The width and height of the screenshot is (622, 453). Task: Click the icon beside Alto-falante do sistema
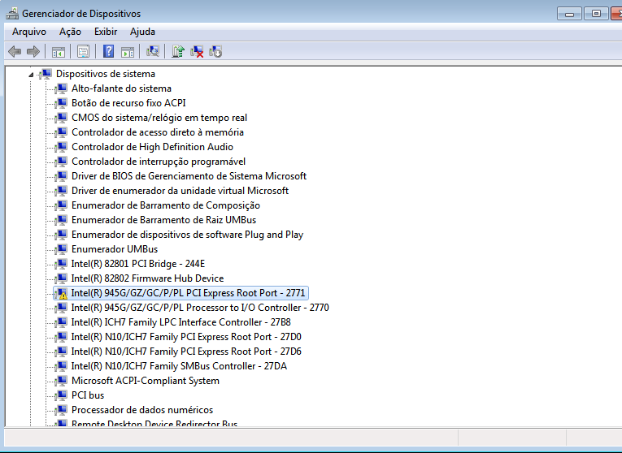coord(61,88)
